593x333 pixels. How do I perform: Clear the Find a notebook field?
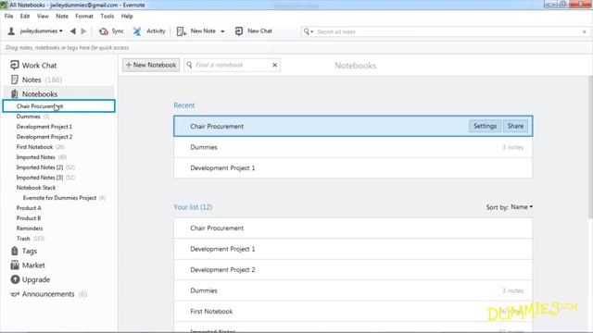pyautogui.click(x=275, y=65)
